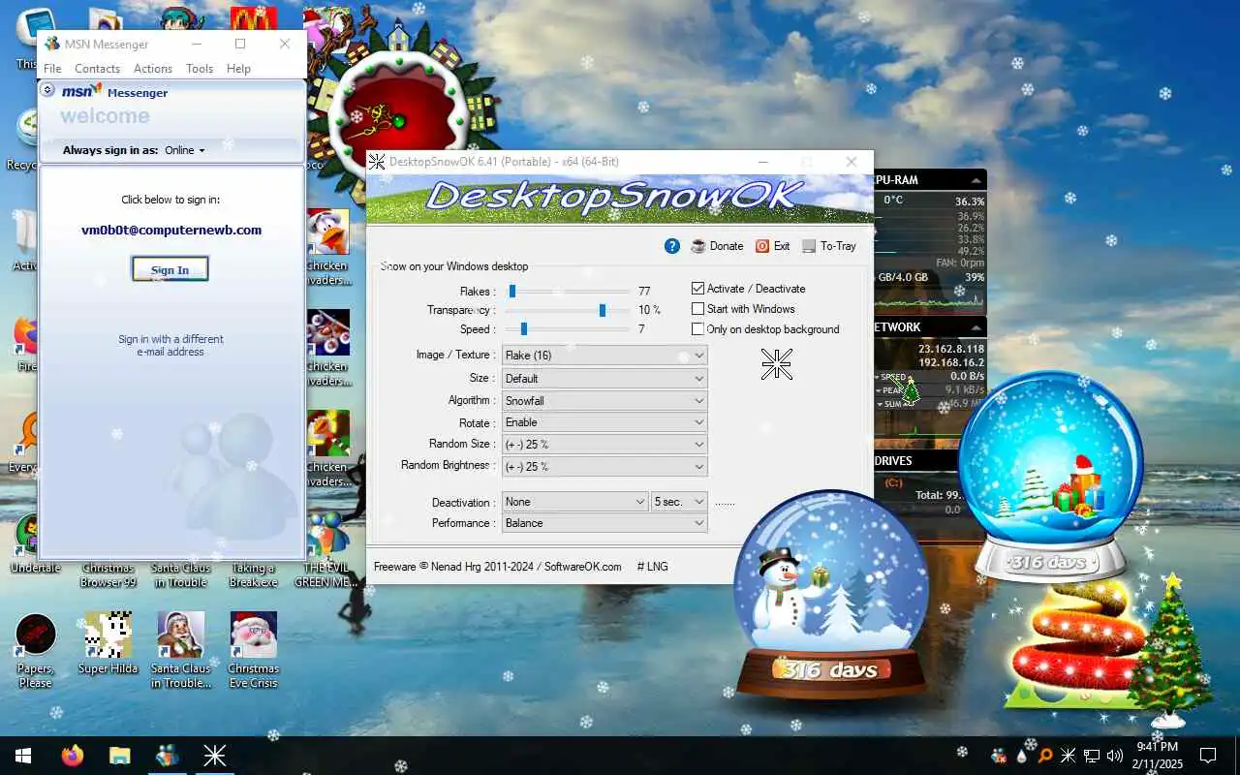Screen dimensions: 1240x775
Task: Open the Deactivation dropdown showing None
Action: tap(575, 502)
